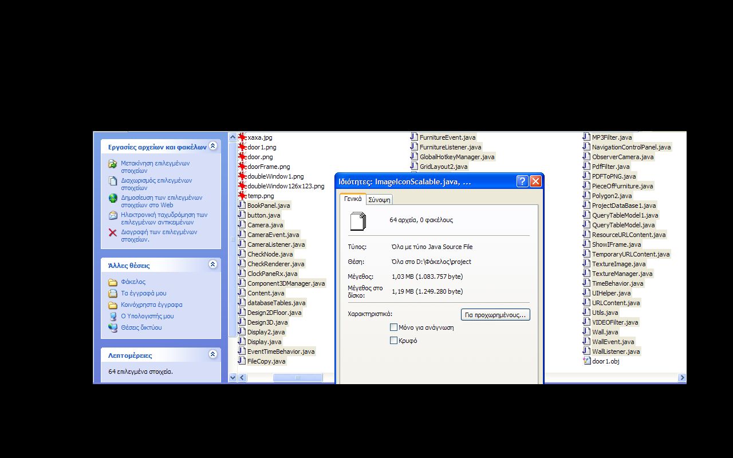The height and width of the screenshot is (458, 733).
Task: Click the xaxa.jpg image file icon
Action: pyautogui.click(x=242, y=137)
